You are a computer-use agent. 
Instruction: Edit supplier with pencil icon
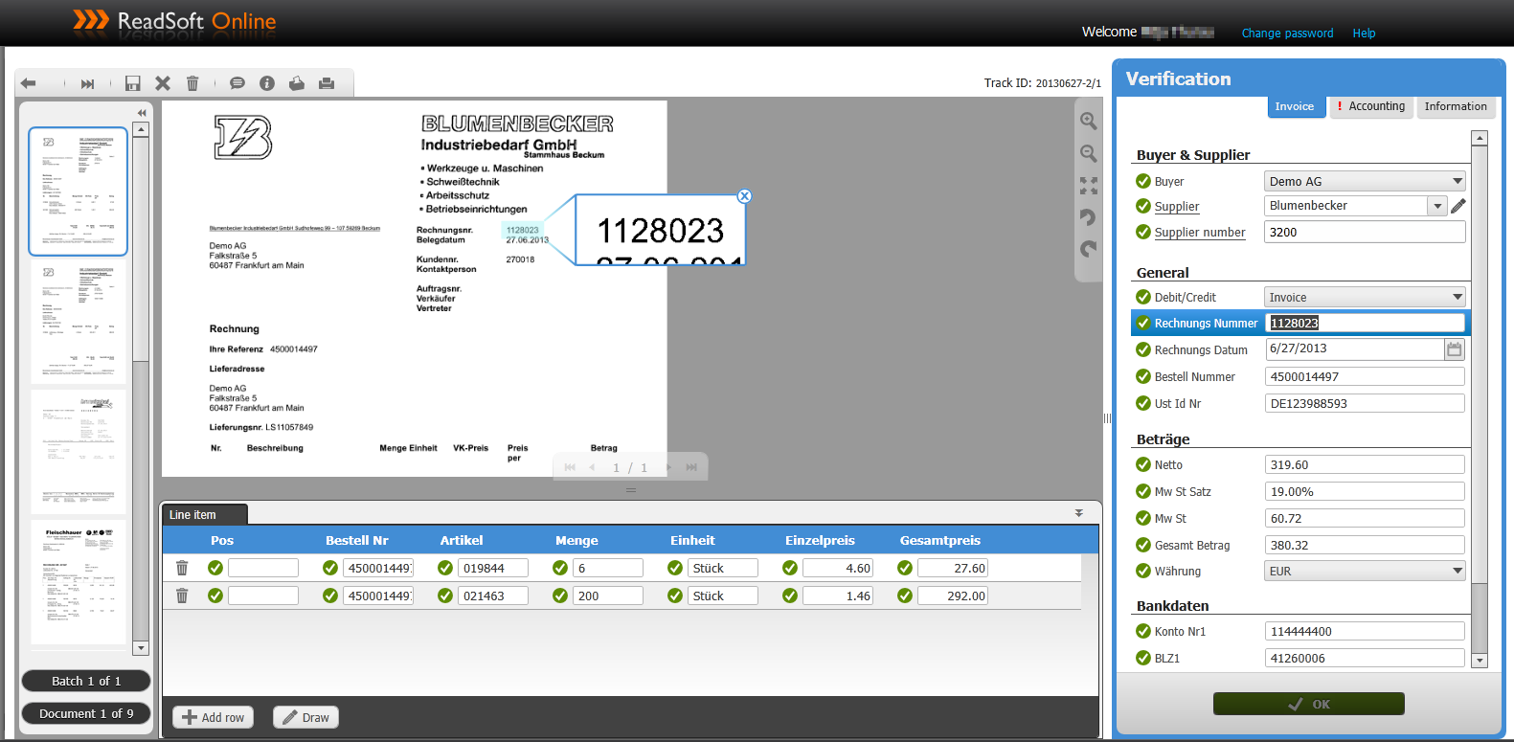(1458, 206)
